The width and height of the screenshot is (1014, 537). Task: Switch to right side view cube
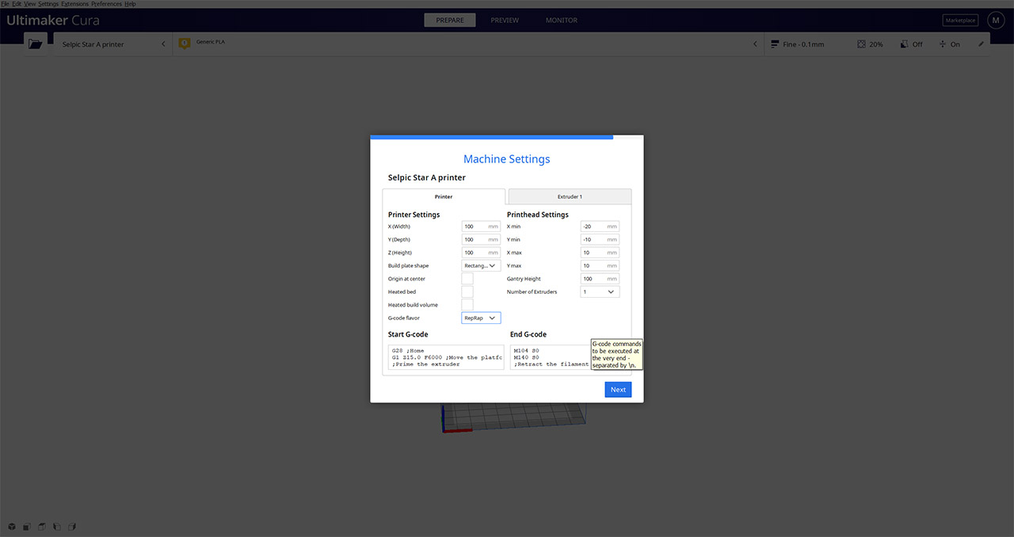point(71,527)
